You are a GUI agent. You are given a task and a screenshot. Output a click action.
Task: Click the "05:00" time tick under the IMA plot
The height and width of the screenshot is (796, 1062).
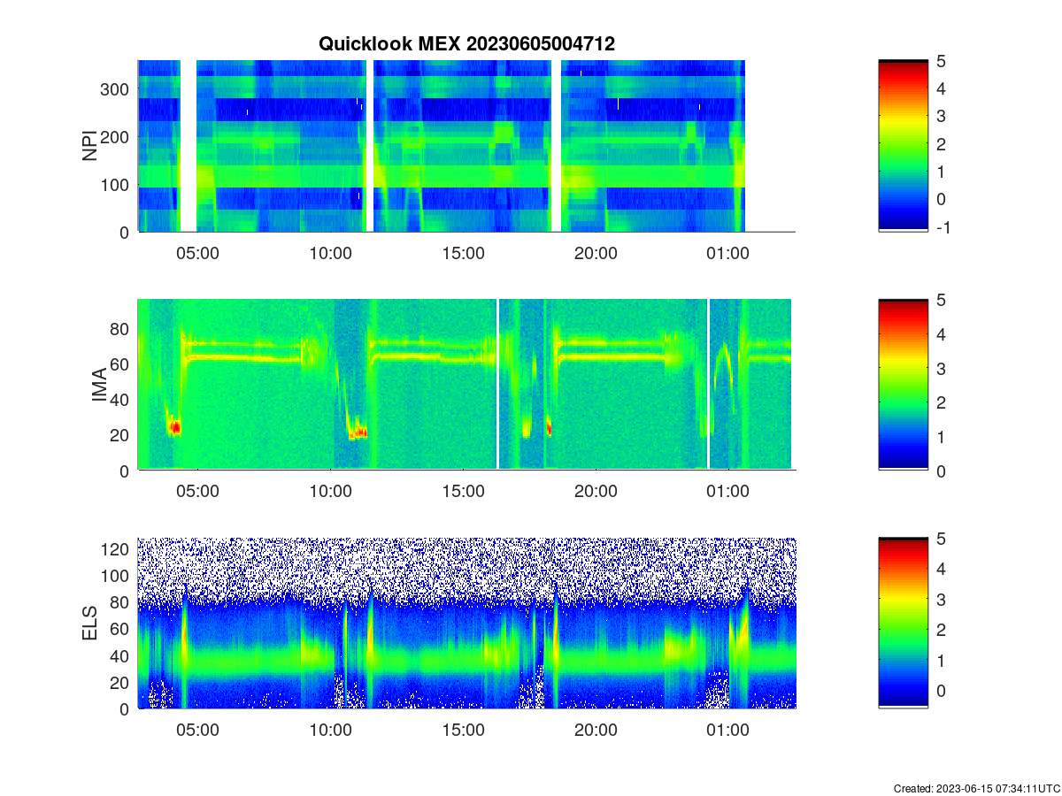tap(197, 492)
